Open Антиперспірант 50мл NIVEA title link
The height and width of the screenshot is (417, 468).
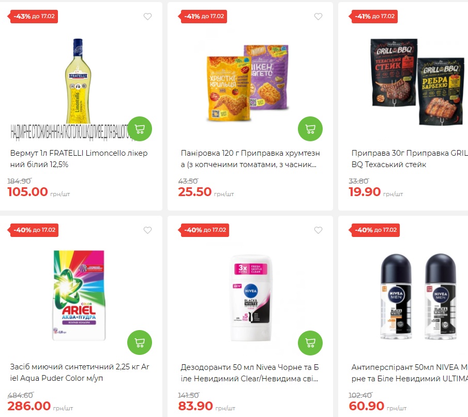click(x=410, y=373)
